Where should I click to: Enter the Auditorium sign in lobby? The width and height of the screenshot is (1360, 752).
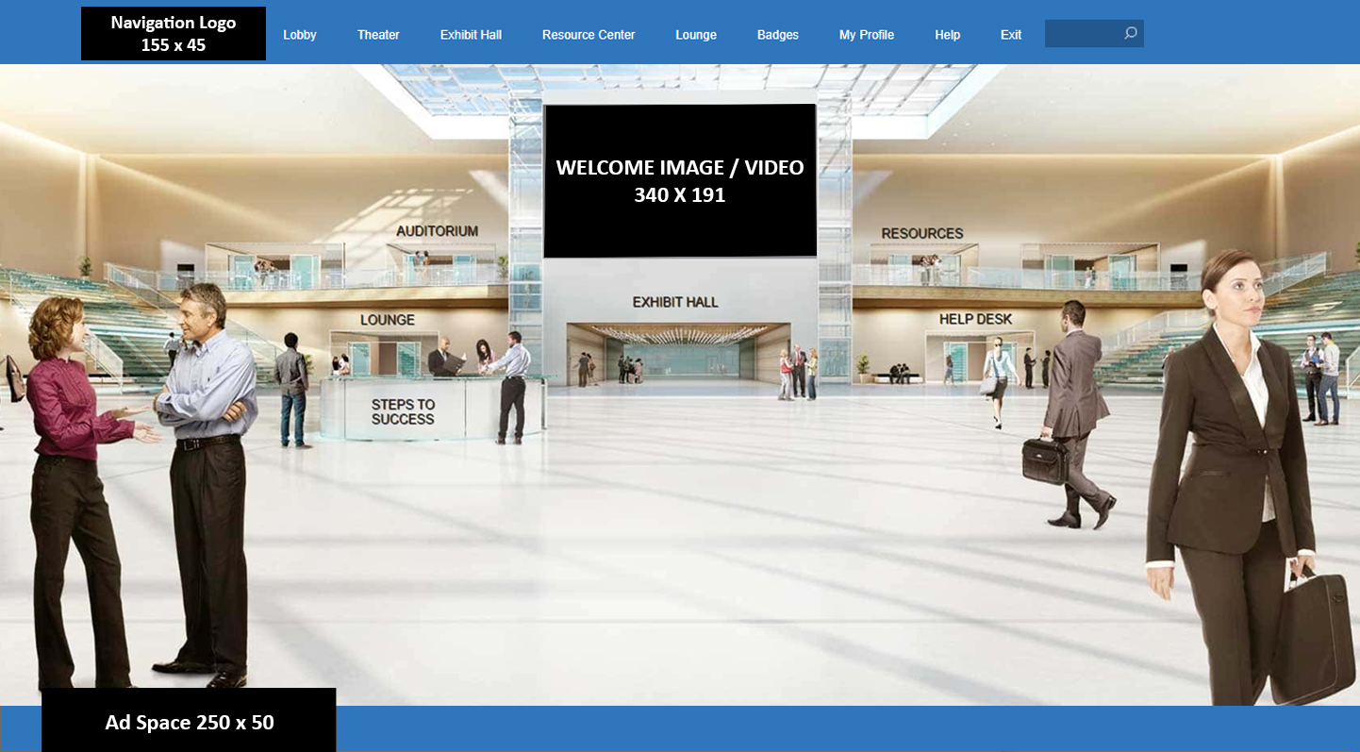pyautogui.click(x=437, y=230)
